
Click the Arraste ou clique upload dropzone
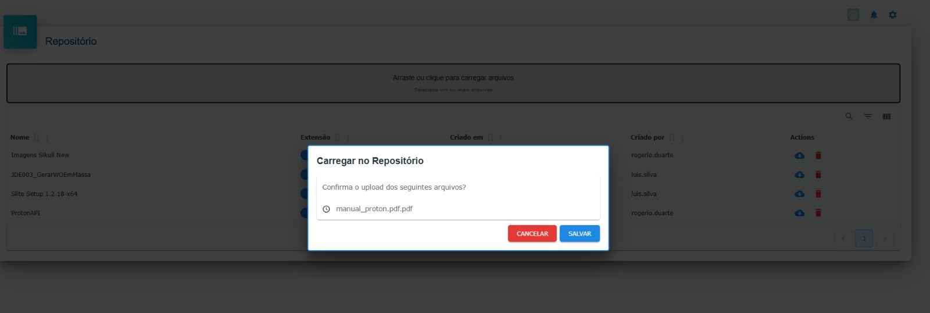tap(453, 83)
